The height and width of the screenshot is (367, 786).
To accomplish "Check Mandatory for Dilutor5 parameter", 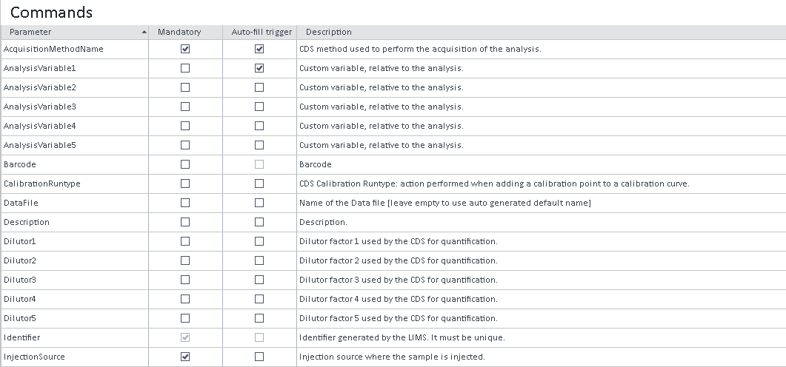I will tap(185, 318).
